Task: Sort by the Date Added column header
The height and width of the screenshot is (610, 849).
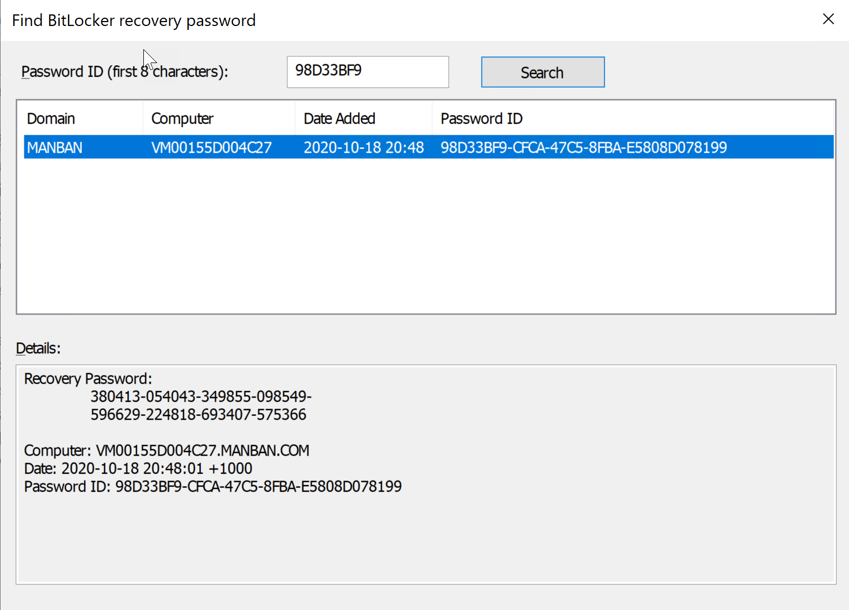Action: click(339, 118)
